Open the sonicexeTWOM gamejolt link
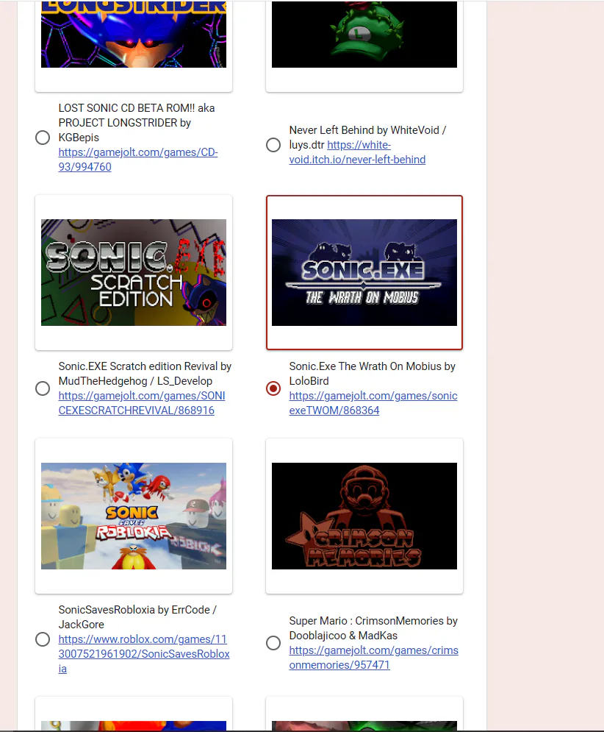The height and width of the screenshot is (732, 604). click(x=373, y=403)
